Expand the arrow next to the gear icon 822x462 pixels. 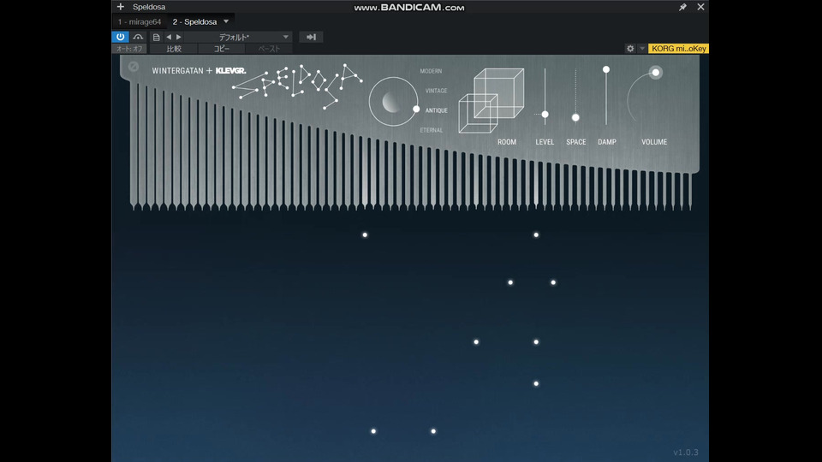pyautogui.click(x=642, y=49)
